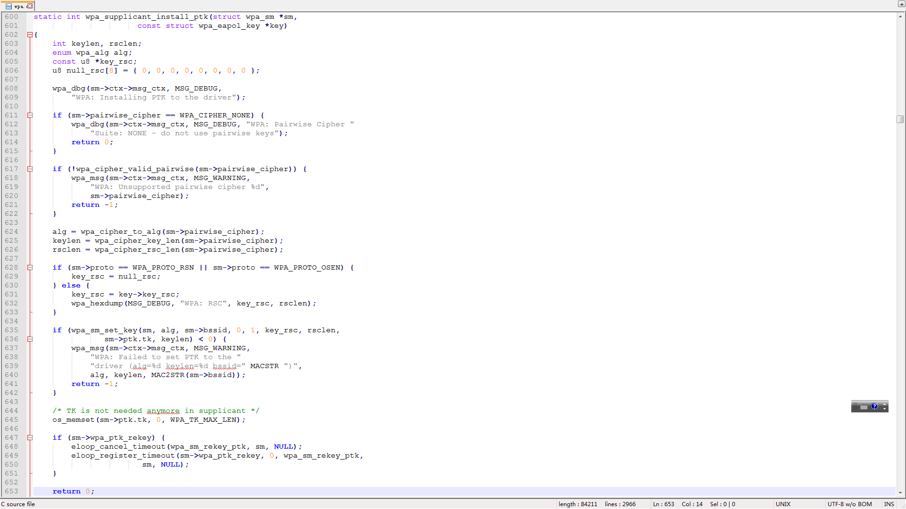This screenshot has width=906, height=509.
Task: Click 'key_rsc = null_rsc;' on line 629
Action: point(116,277)
